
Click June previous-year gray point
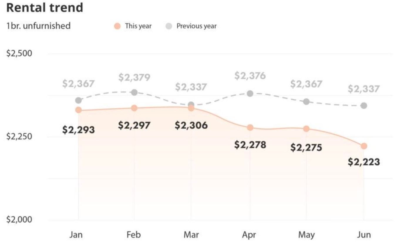pos(364,105)
